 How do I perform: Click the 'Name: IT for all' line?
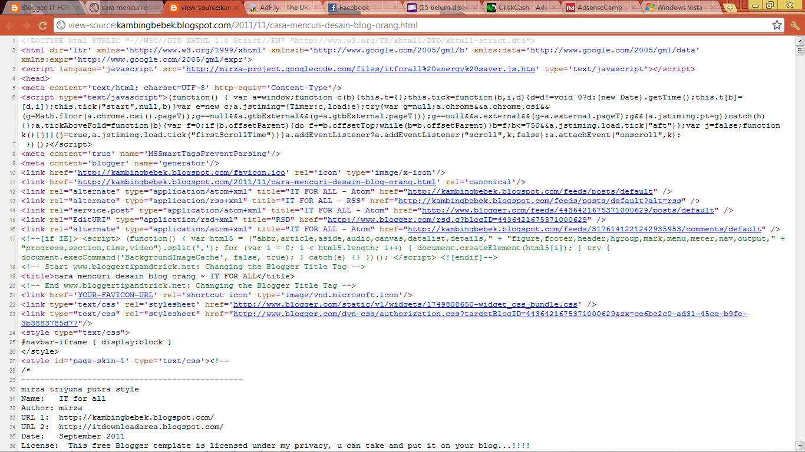[x=64, y=398]
